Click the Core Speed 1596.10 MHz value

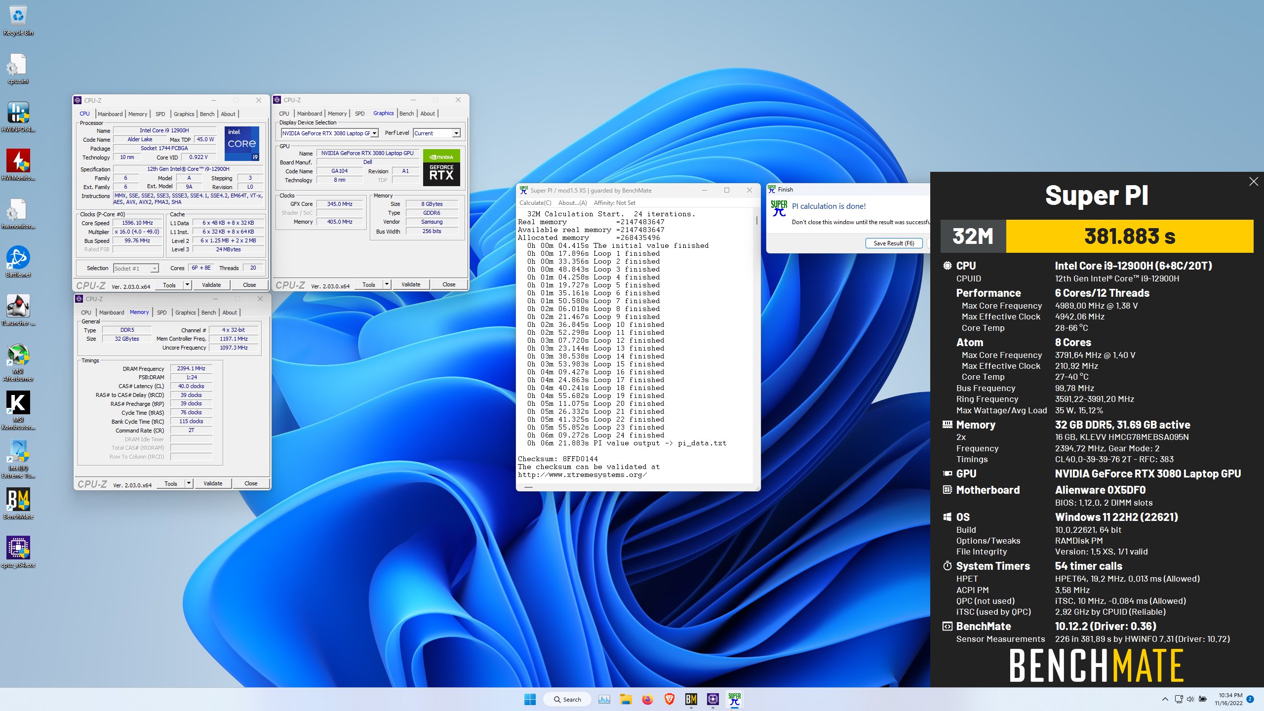[137, 223]
